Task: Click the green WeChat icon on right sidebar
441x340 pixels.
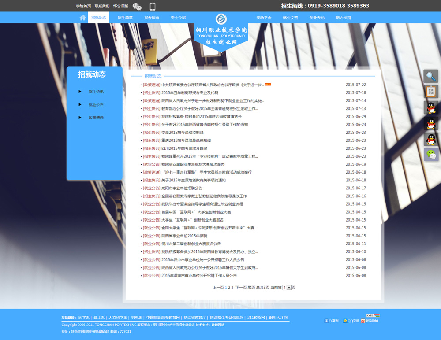Action: click(431, 155)
